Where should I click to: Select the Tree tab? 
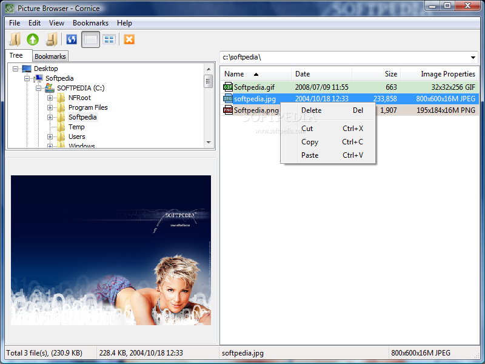pos(16,55)
